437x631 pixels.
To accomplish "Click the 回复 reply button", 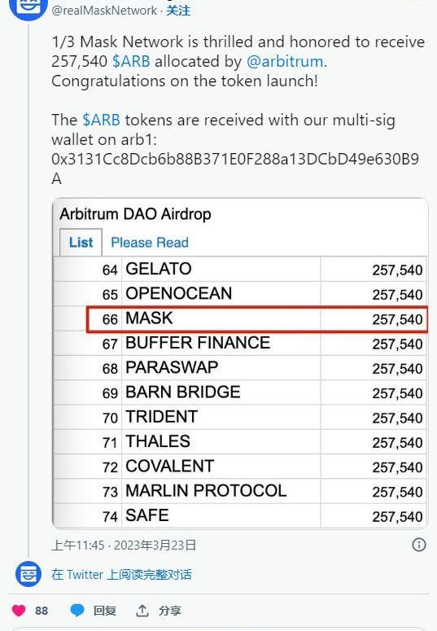I will pos(105,611).
